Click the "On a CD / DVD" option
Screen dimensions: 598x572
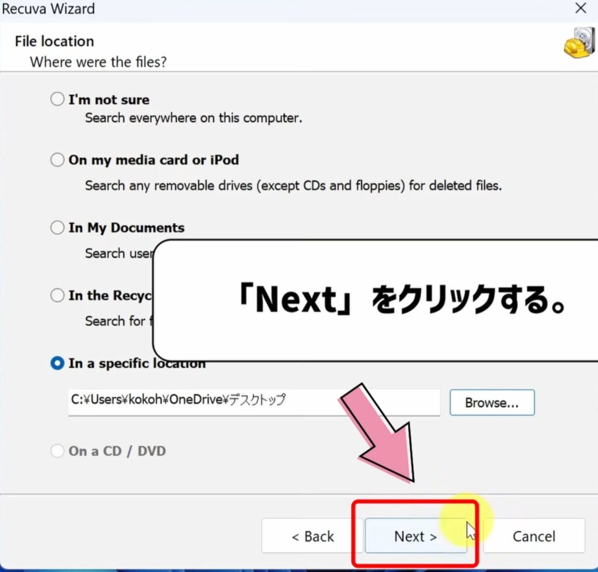click(57, 450)
